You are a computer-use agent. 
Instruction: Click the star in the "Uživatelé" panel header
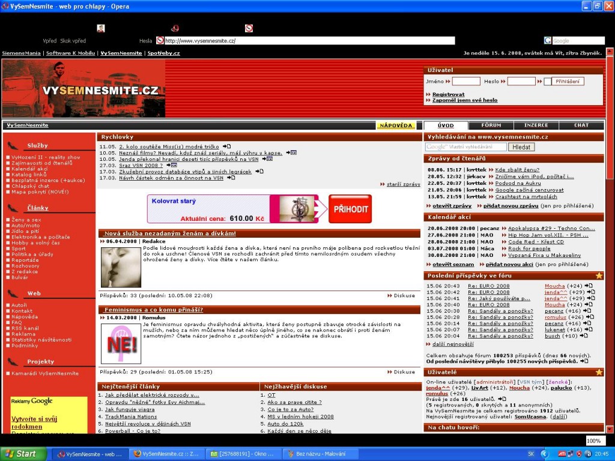[599, 372]
